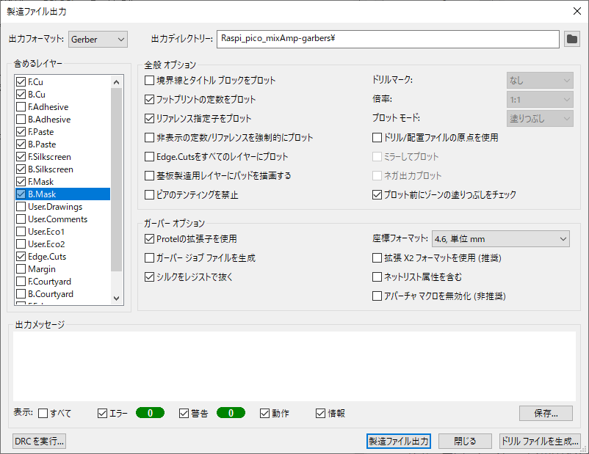Click the 製造ファイル出力 plot button

pos(399,441)
